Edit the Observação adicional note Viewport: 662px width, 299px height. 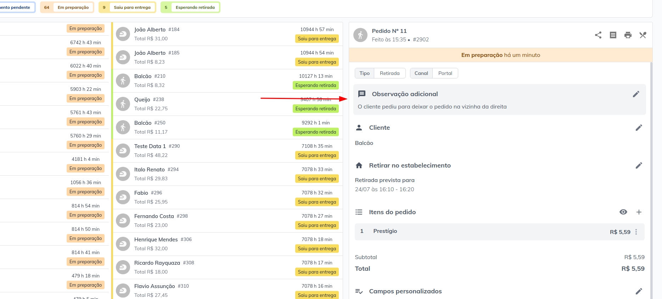tap(636, 94)
